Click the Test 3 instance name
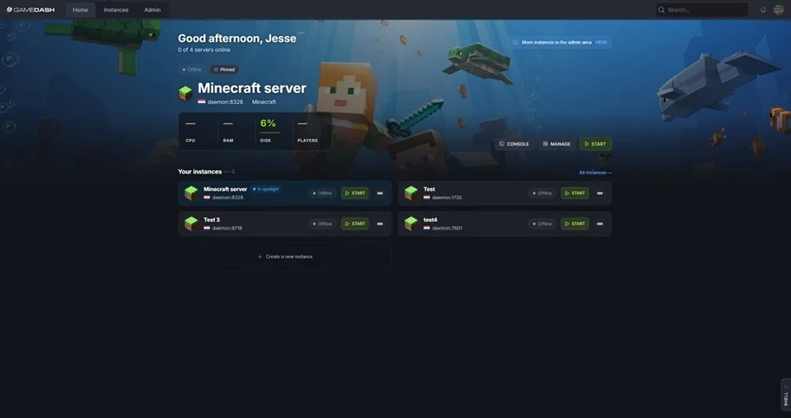Image resolution: width=791 pixels, height=418 pixels. point(212,220)
